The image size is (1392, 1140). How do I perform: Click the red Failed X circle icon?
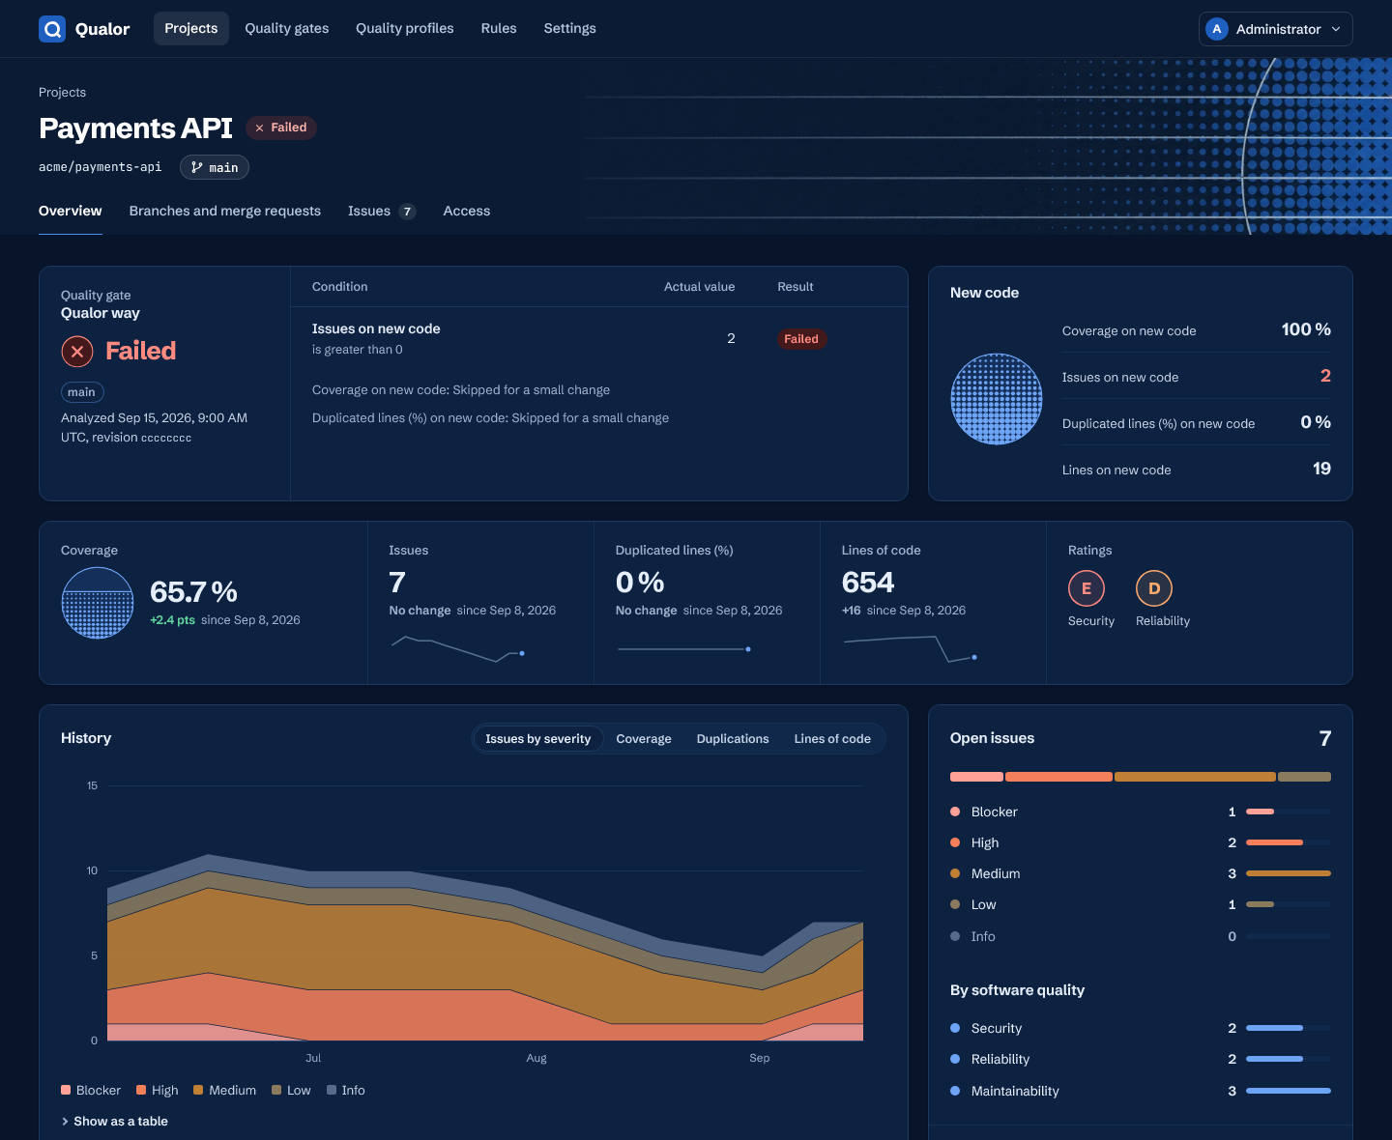pos(77,351)
